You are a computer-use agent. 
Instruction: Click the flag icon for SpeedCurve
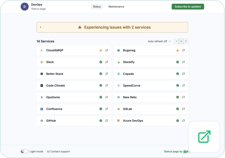[184, 86]
